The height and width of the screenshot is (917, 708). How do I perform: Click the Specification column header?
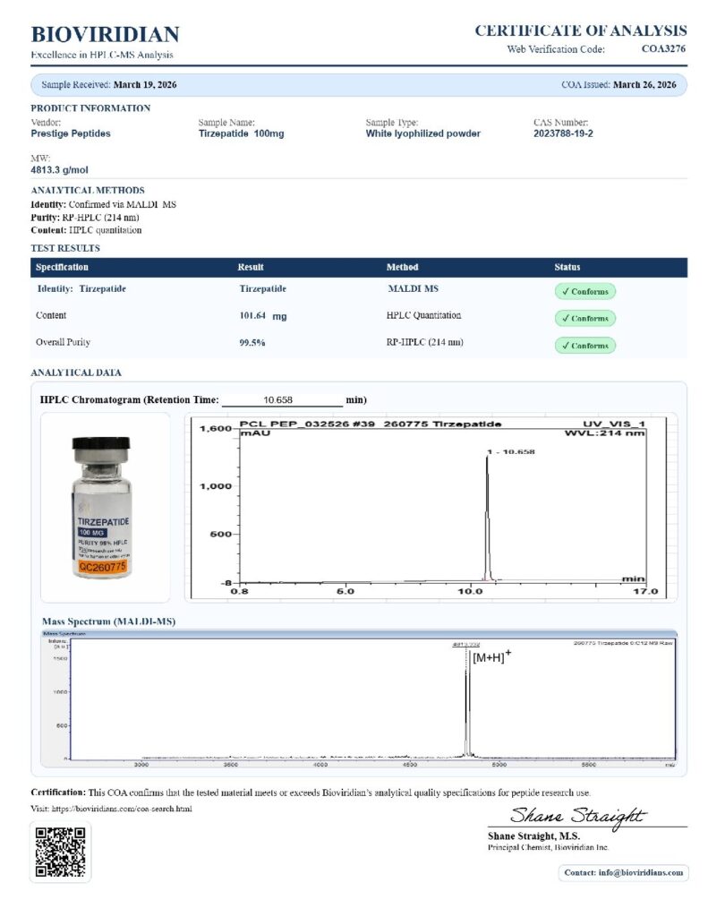point(62,267)
